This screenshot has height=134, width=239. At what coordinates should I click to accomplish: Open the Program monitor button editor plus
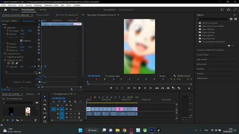(189, 88)
